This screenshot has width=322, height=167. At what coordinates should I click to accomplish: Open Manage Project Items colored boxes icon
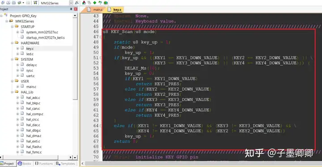click(x=84, y=3)
